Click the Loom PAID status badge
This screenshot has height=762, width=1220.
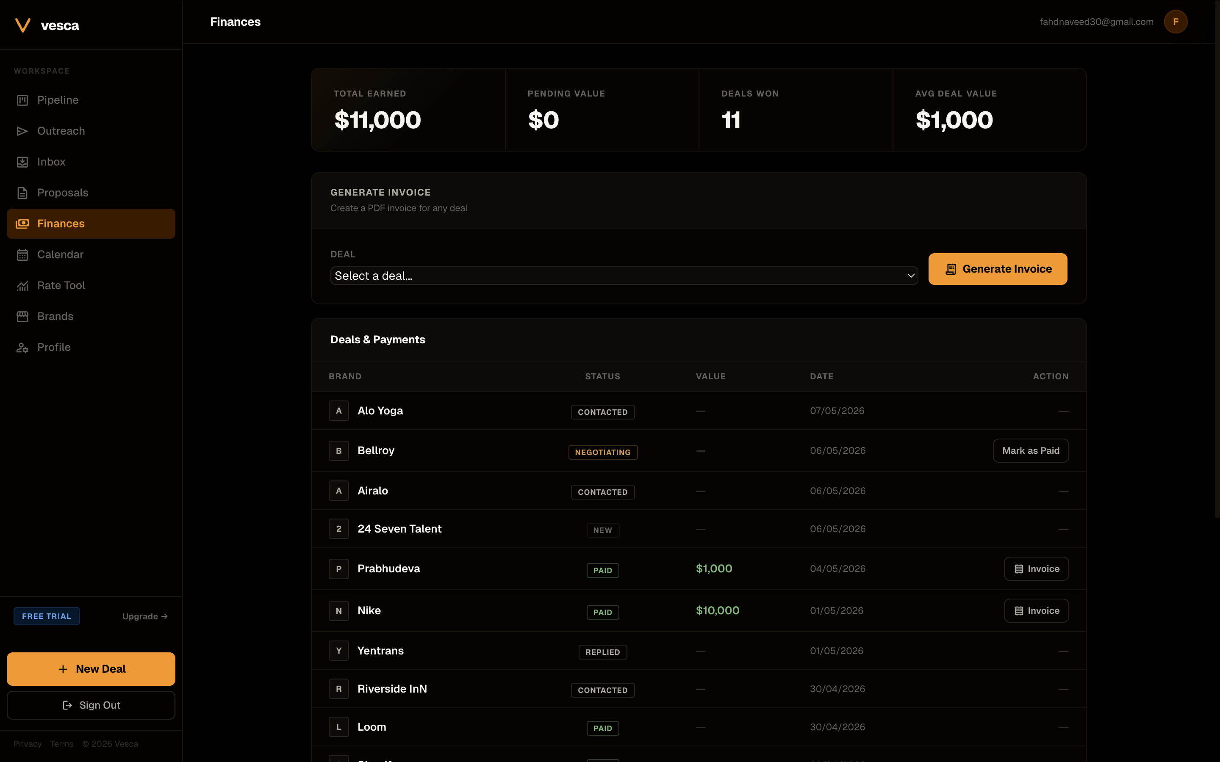(x=602, y=728)
